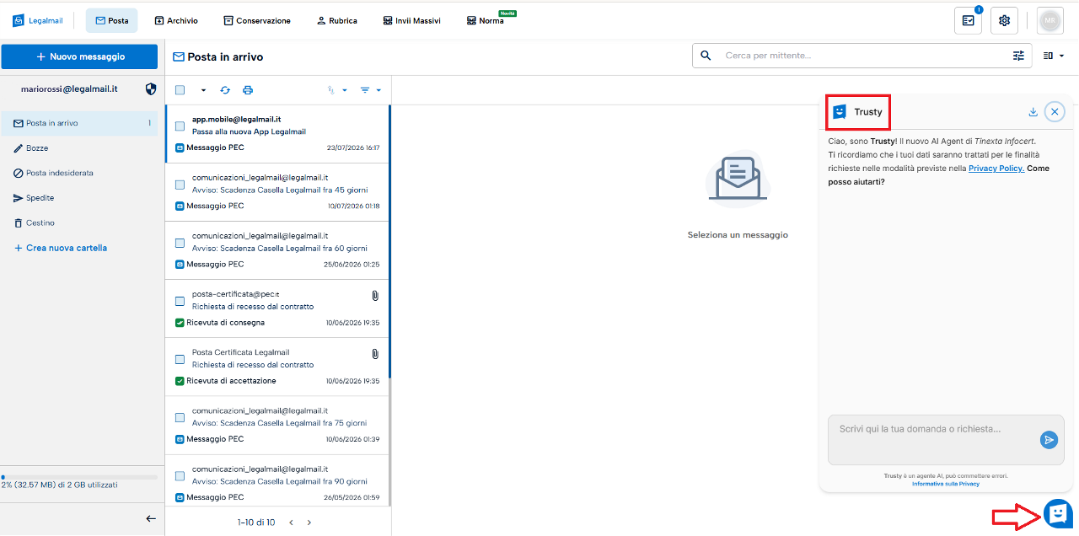Click the search magnifier icon
The height and width of the screenshot is (536, 1079).
tap(706, 56)
